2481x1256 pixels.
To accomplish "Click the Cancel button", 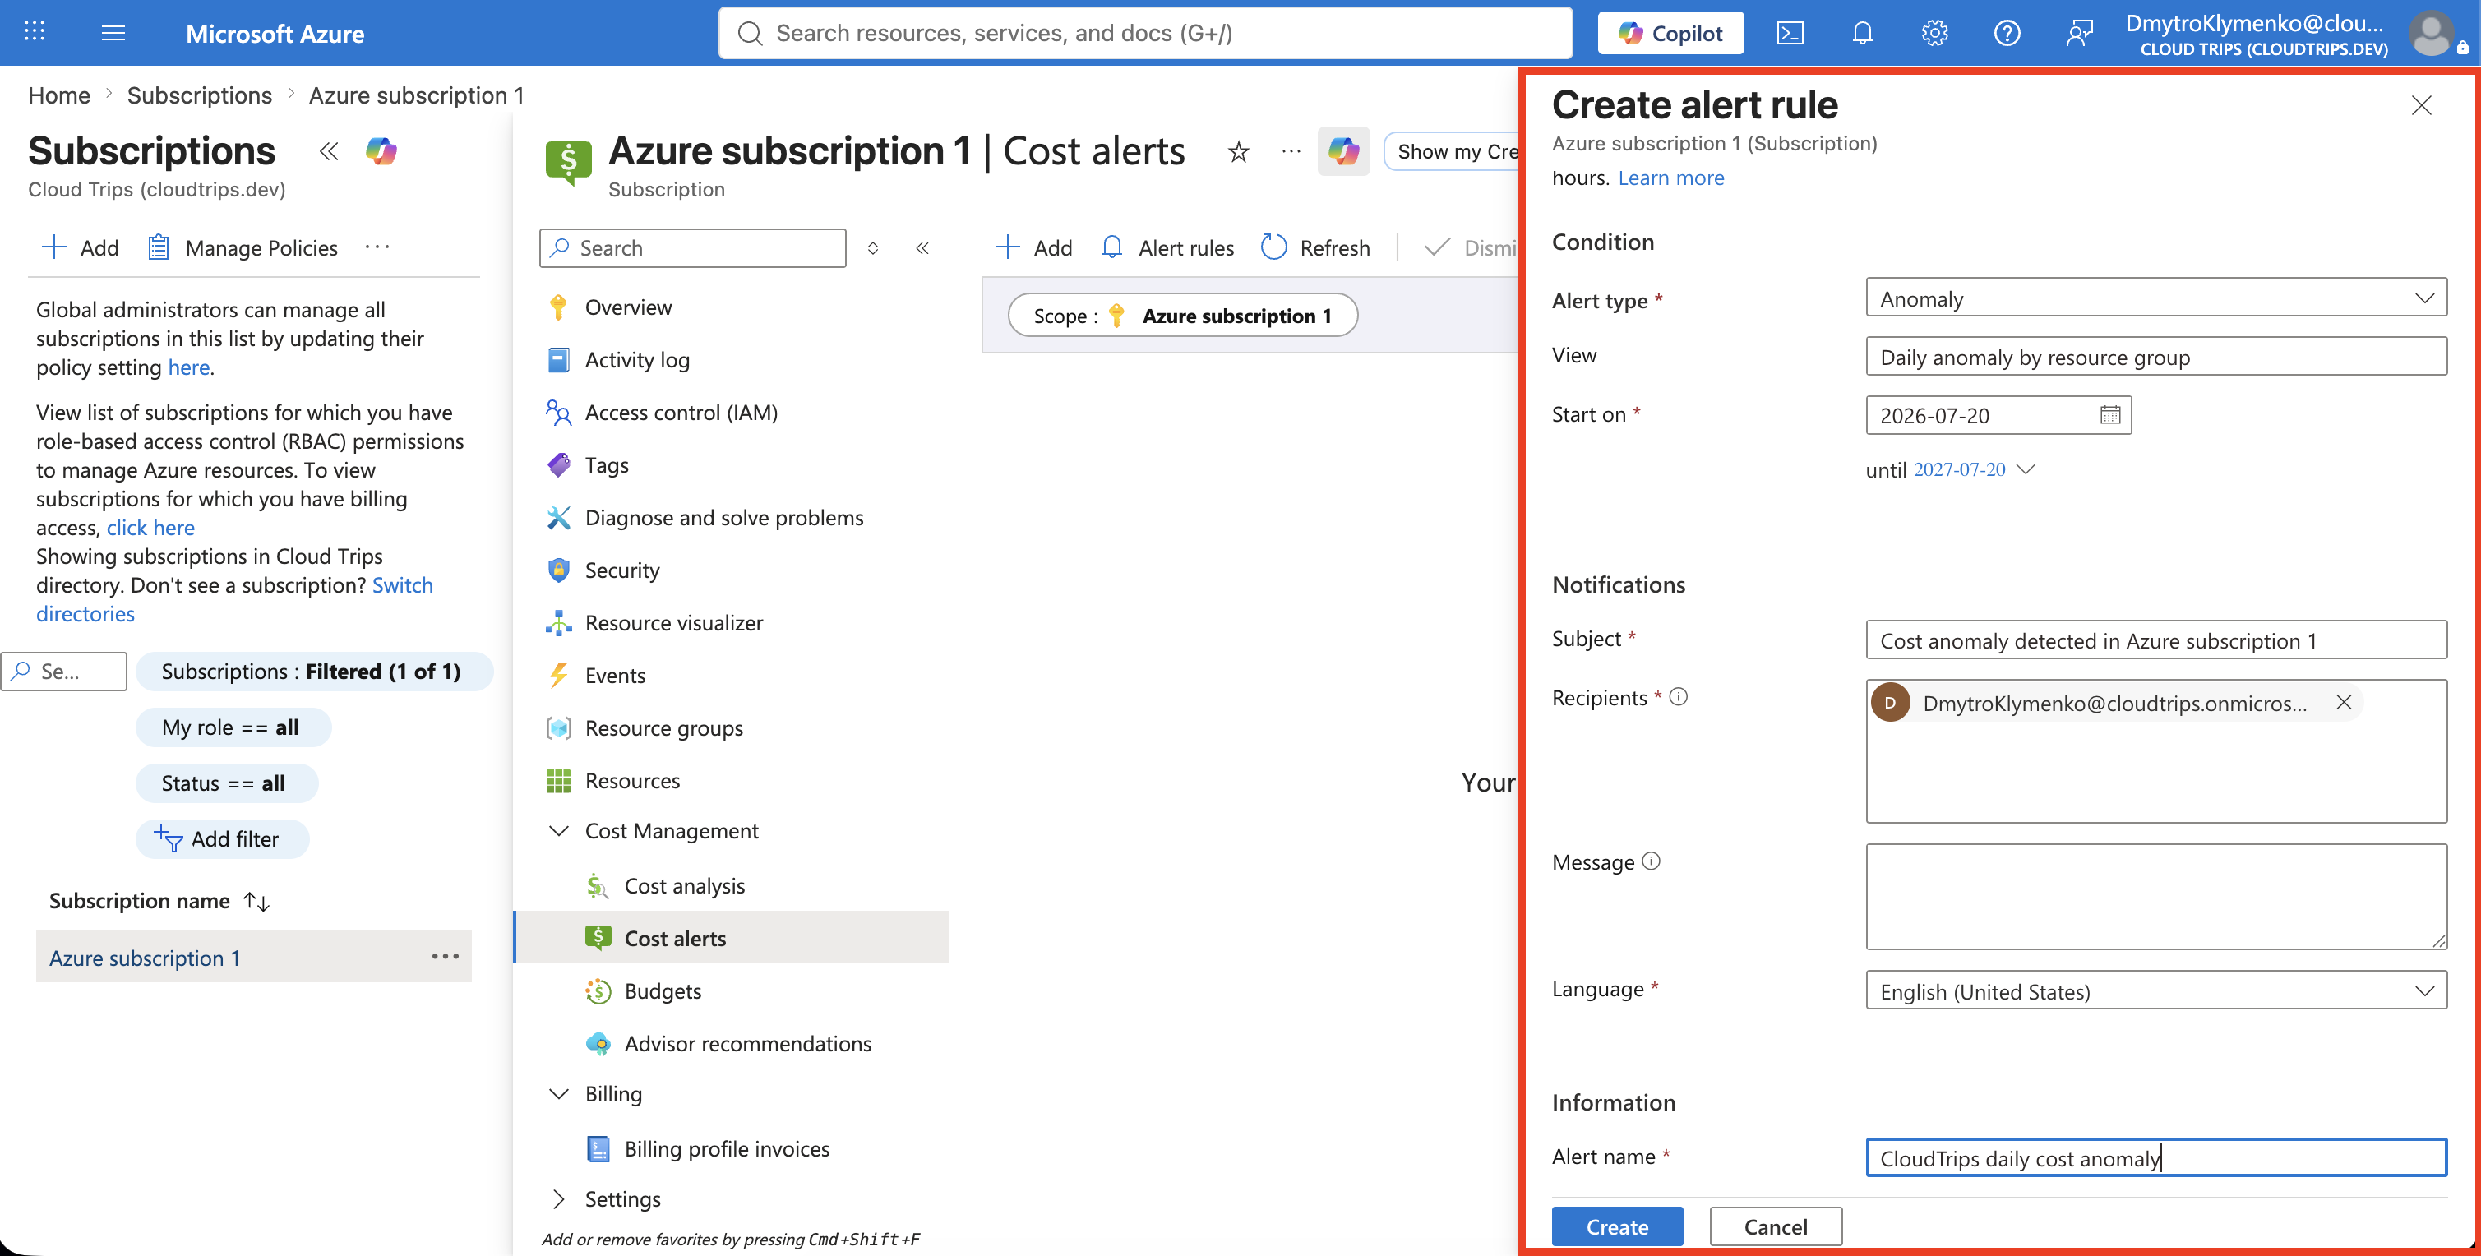I will coord(1775,1226).
